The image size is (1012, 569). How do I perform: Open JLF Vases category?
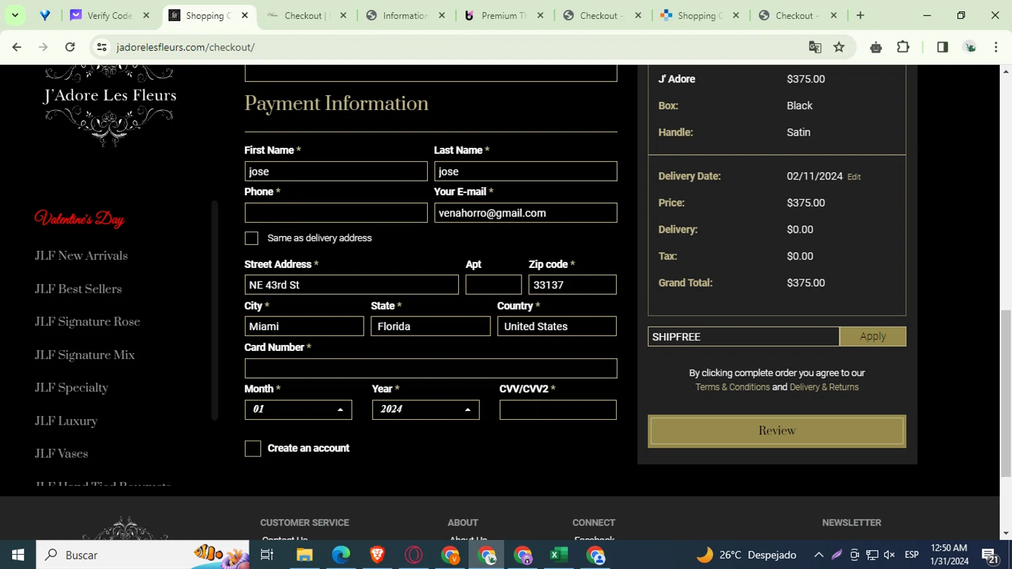(x=61, y=454)
